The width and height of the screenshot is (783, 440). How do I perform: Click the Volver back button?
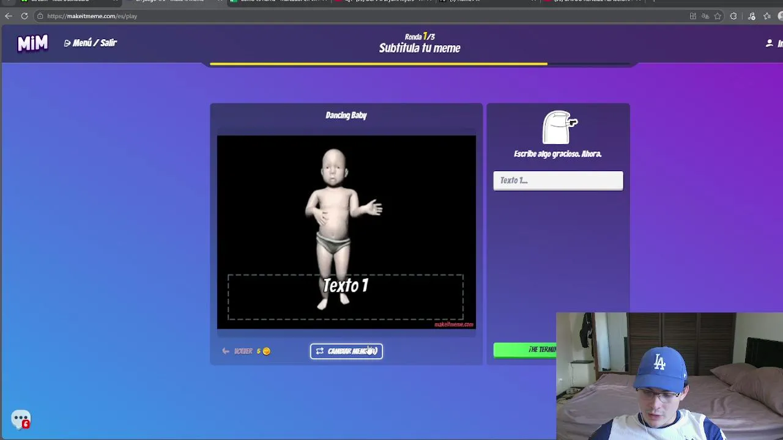(x=246, y=351)
